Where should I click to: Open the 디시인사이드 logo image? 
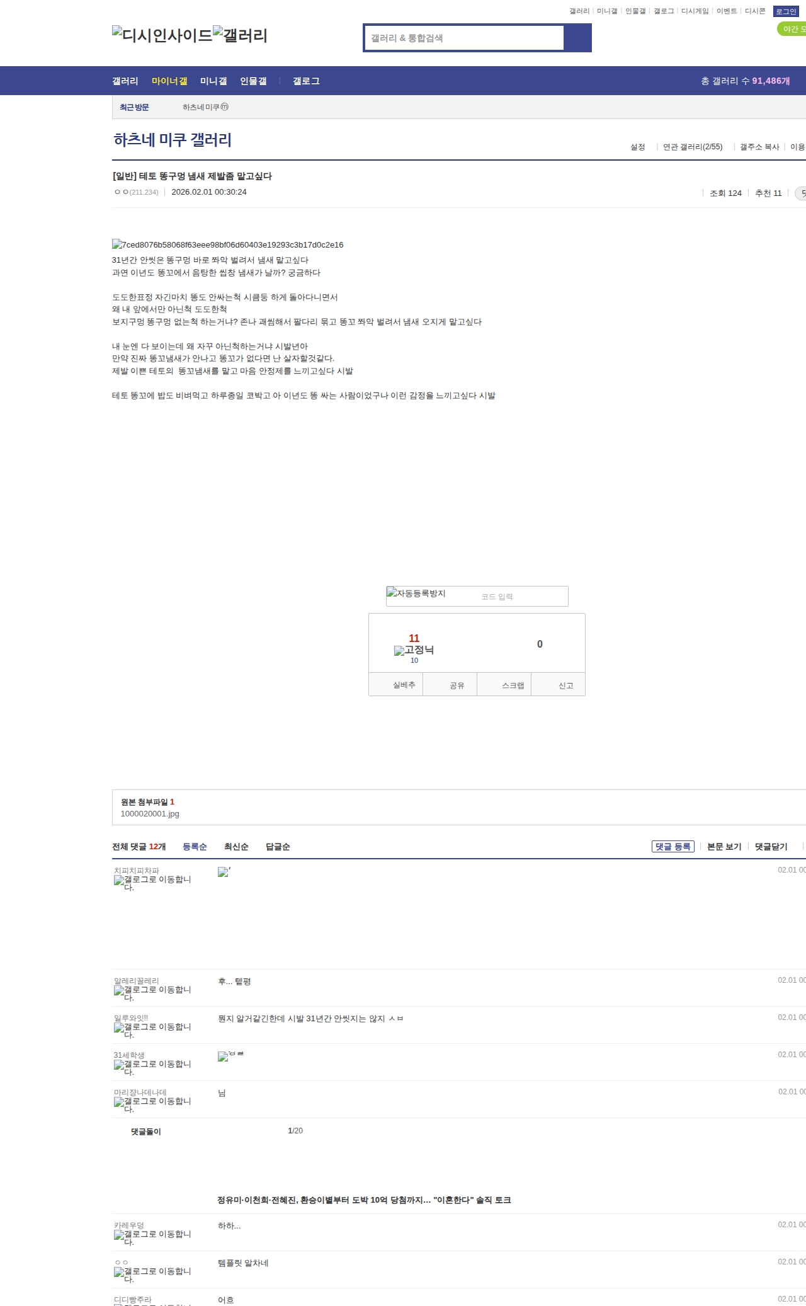click(162, 35)
